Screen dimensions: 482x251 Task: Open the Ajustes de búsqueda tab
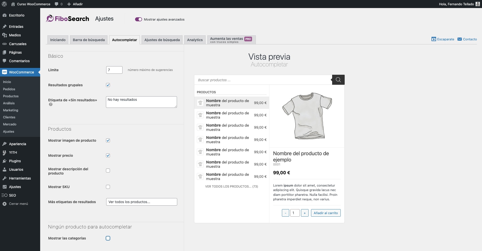[162, 40]
